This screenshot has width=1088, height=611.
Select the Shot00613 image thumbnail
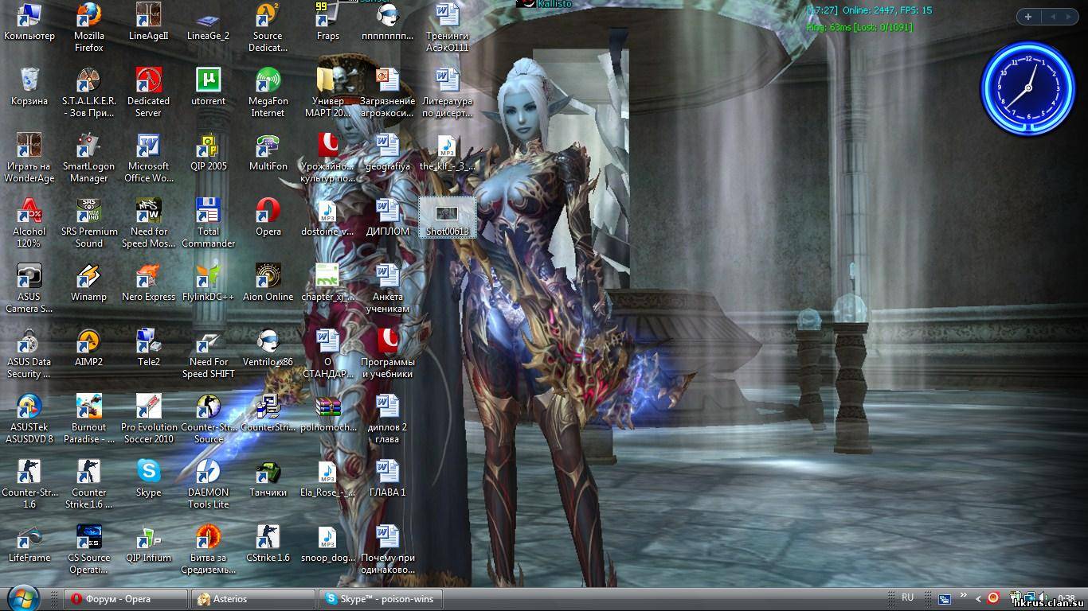tap(447, 216)
